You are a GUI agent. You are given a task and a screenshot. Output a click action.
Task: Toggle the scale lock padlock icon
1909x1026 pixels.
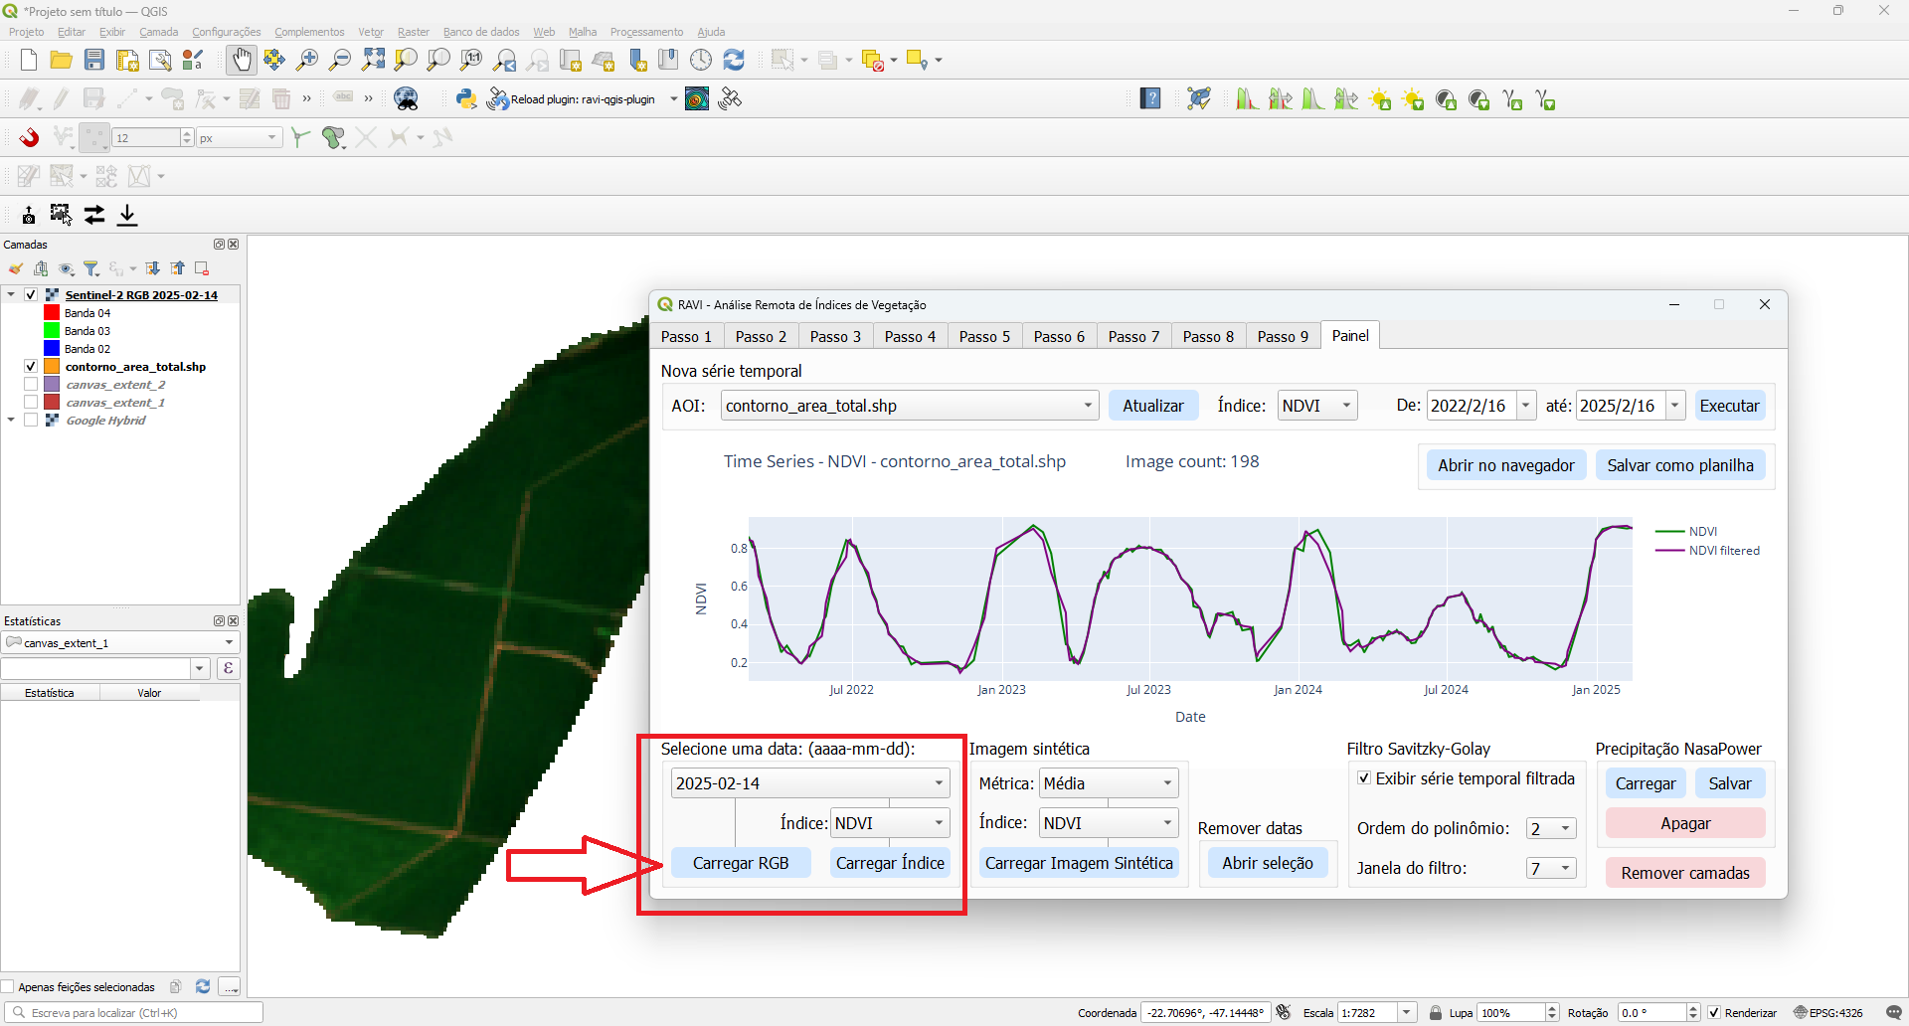[x=1435, y=1012]
